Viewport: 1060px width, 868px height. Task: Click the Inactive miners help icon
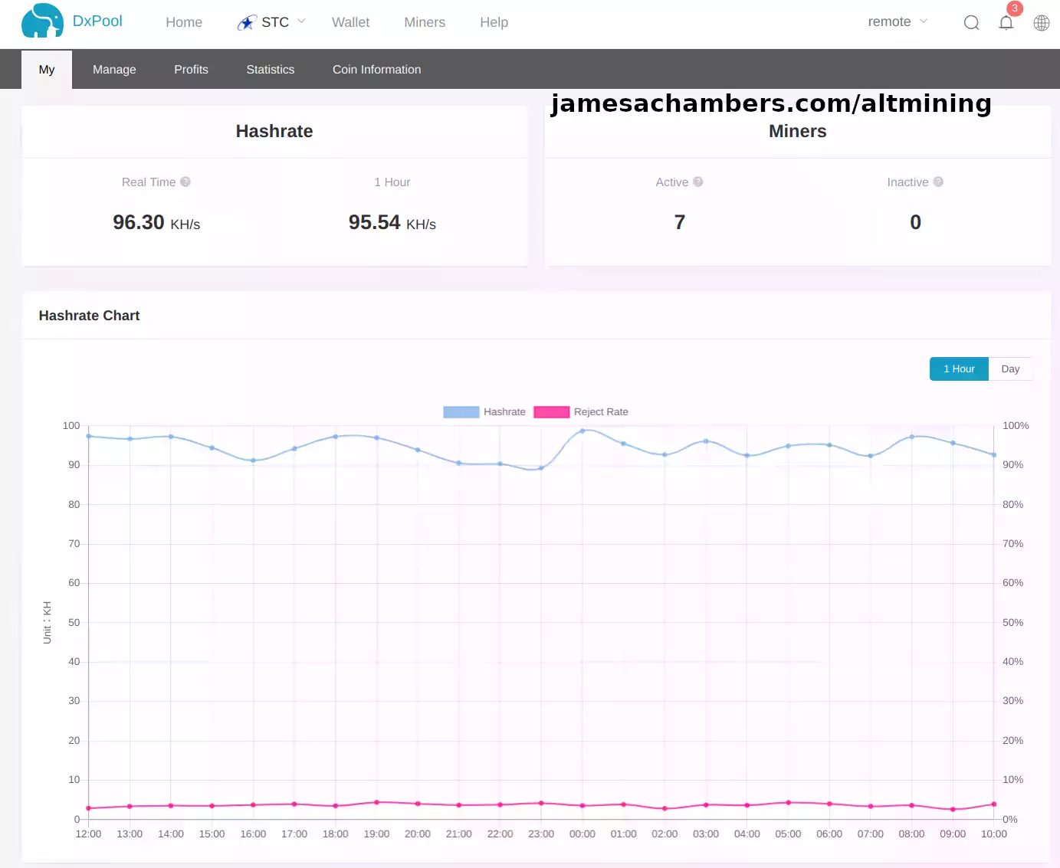pos(938,182)
